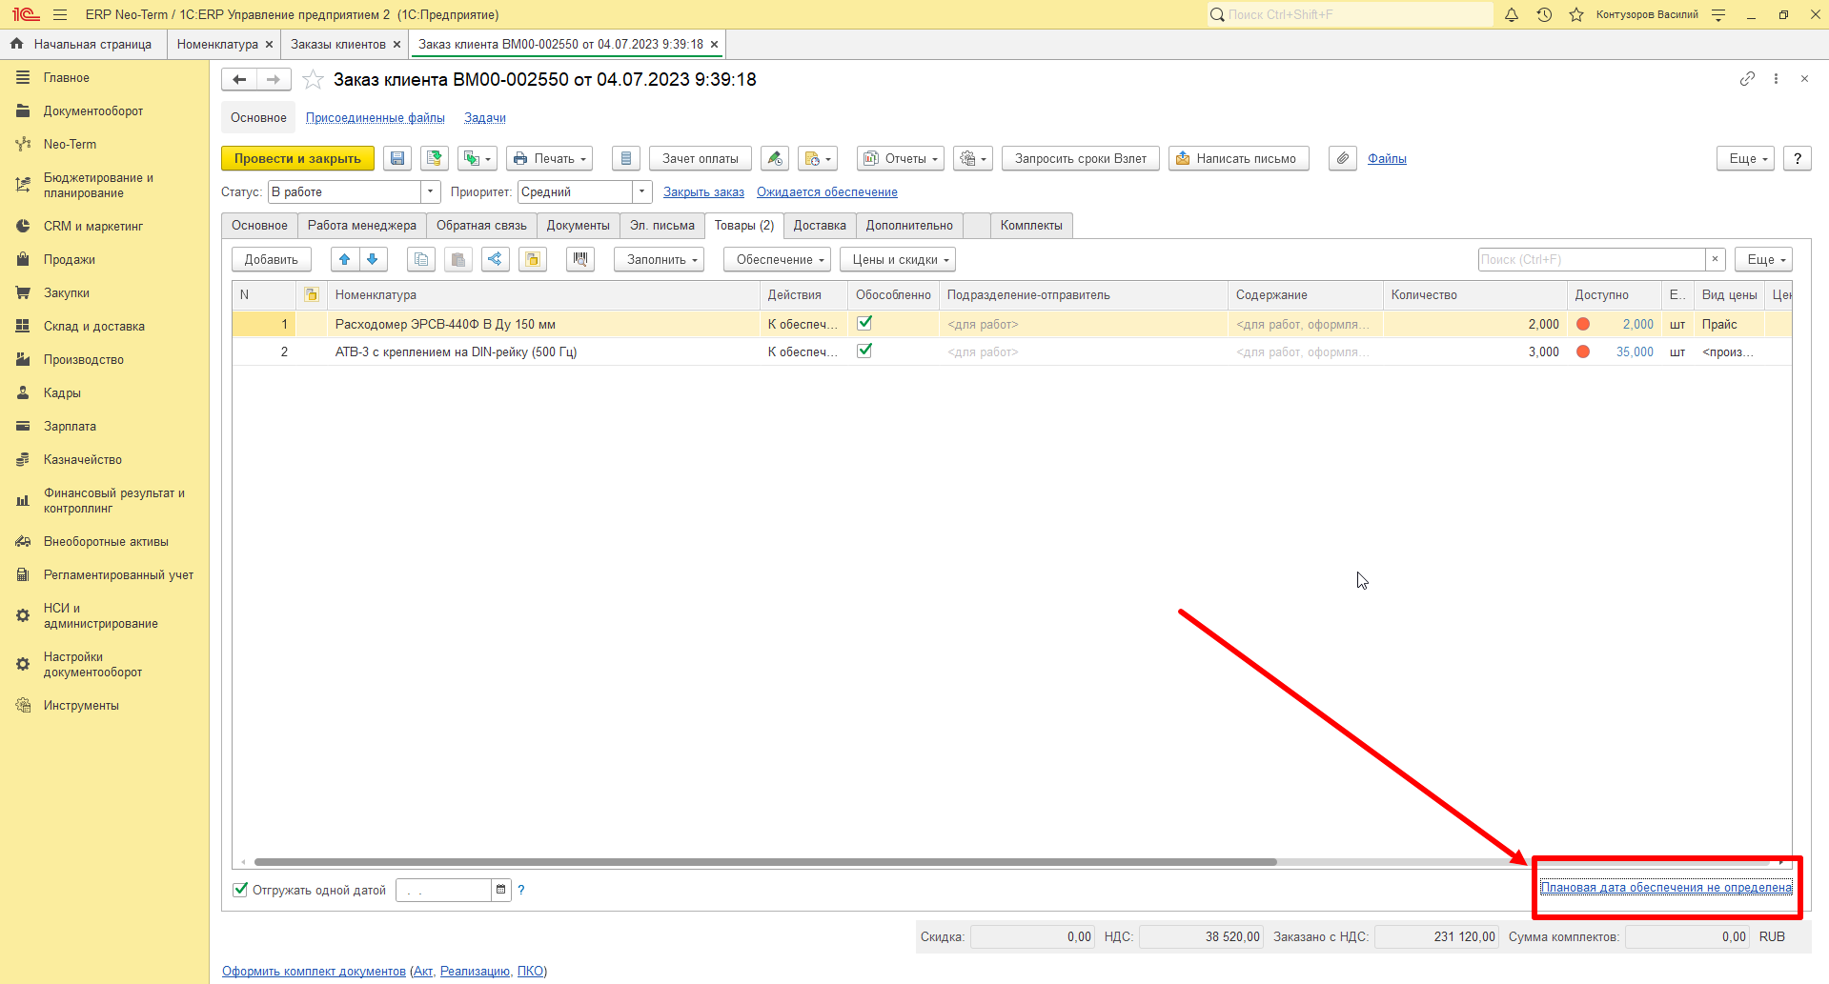Open history clock icon in title bar
The height and width of the screenshot is (984, 1829).
(1544, 14)
